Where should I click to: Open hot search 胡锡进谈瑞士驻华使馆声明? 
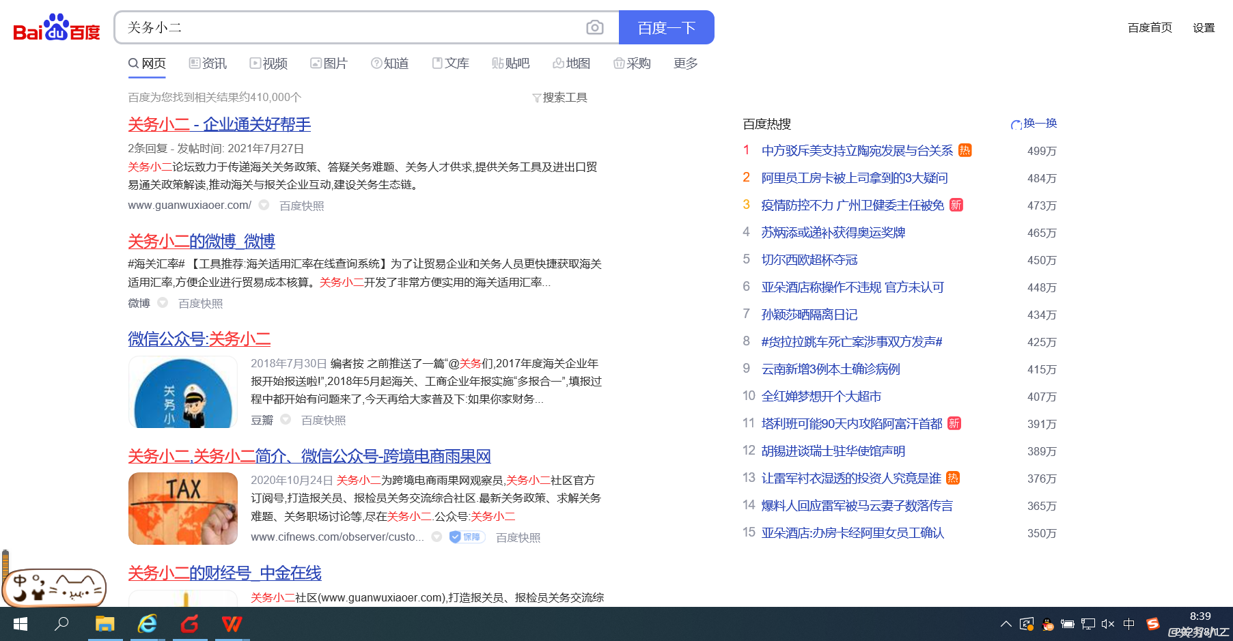[833, 451]
